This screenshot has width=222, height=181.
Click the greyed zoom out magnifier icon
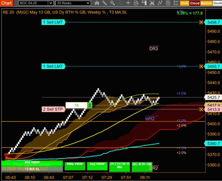pyautogui.click(x=120, y=3)
